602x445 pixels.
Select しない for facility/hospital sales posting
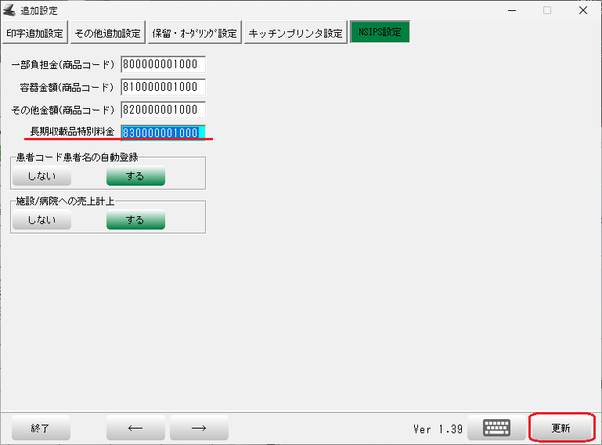pos(41,220)
